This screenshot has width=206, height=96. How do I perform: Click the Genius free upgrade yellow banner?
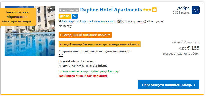click(100, 44)
